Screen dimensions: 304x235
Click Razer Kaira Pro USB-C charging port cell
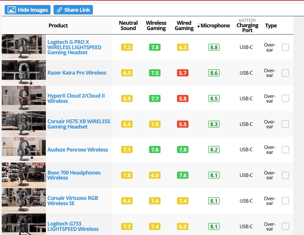[x=246, y=73]
